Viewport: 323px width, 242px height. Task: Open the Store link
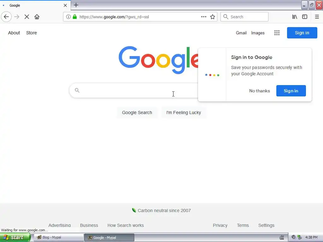tap(32, 33)
